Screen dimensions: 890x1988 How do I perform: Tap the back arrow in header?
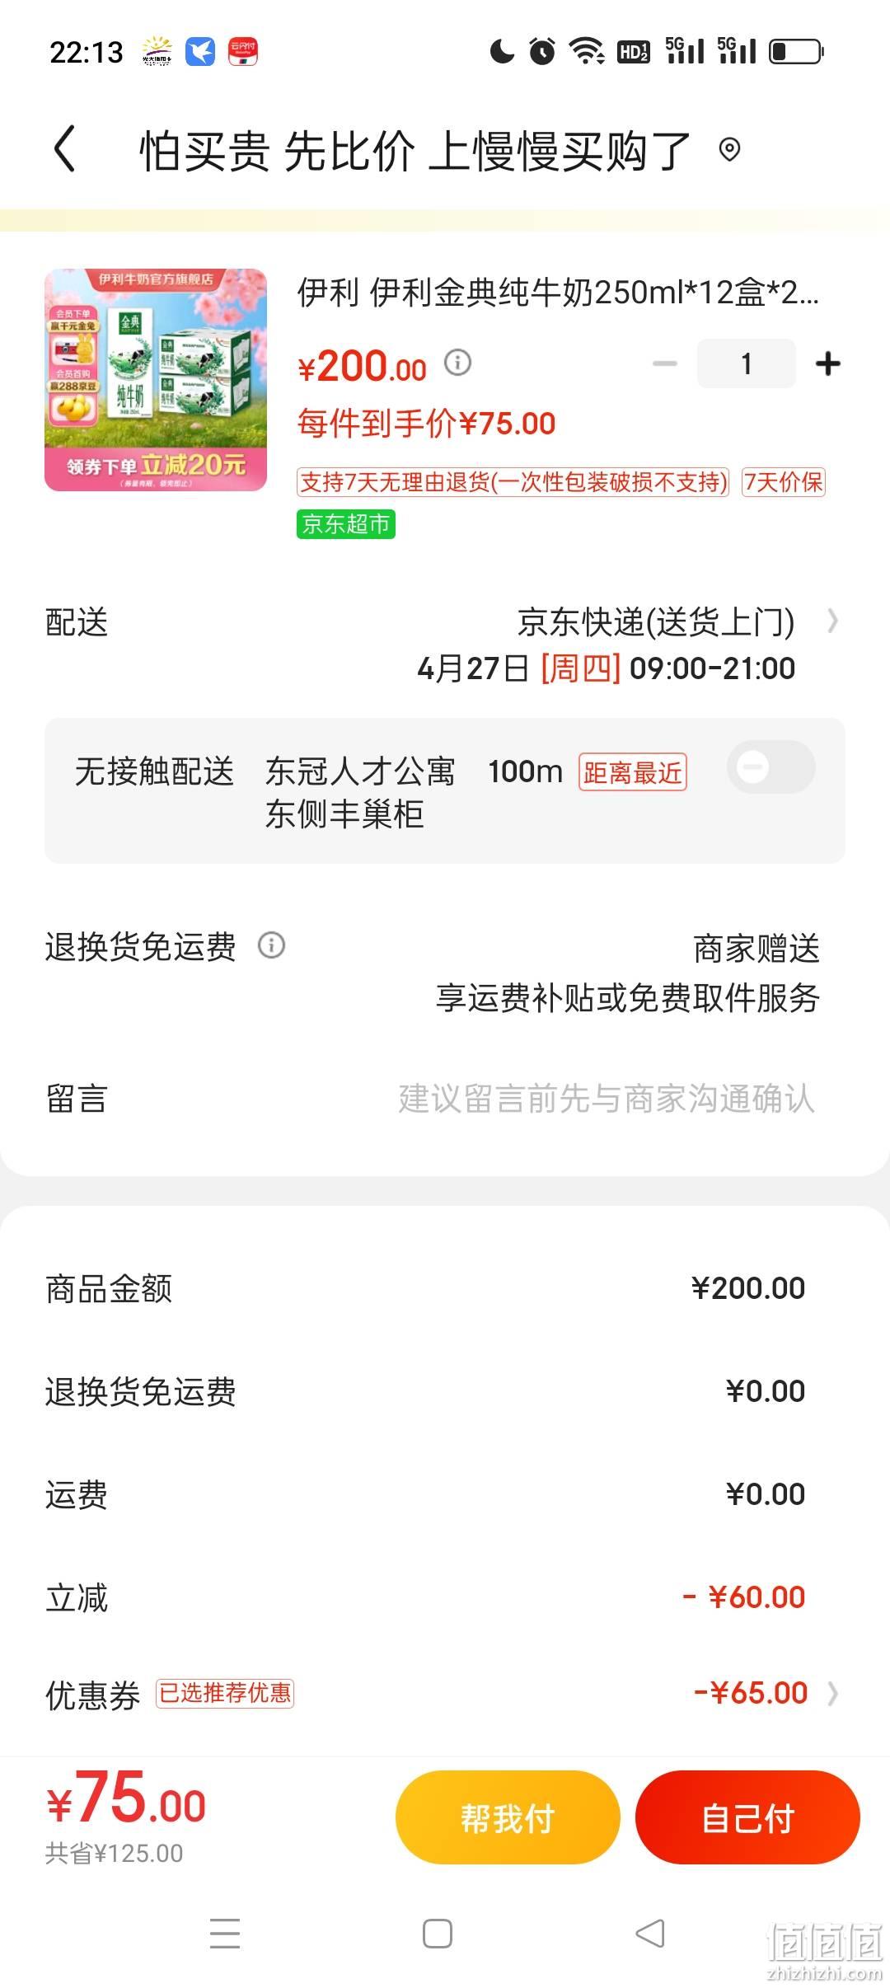point(65,149)
